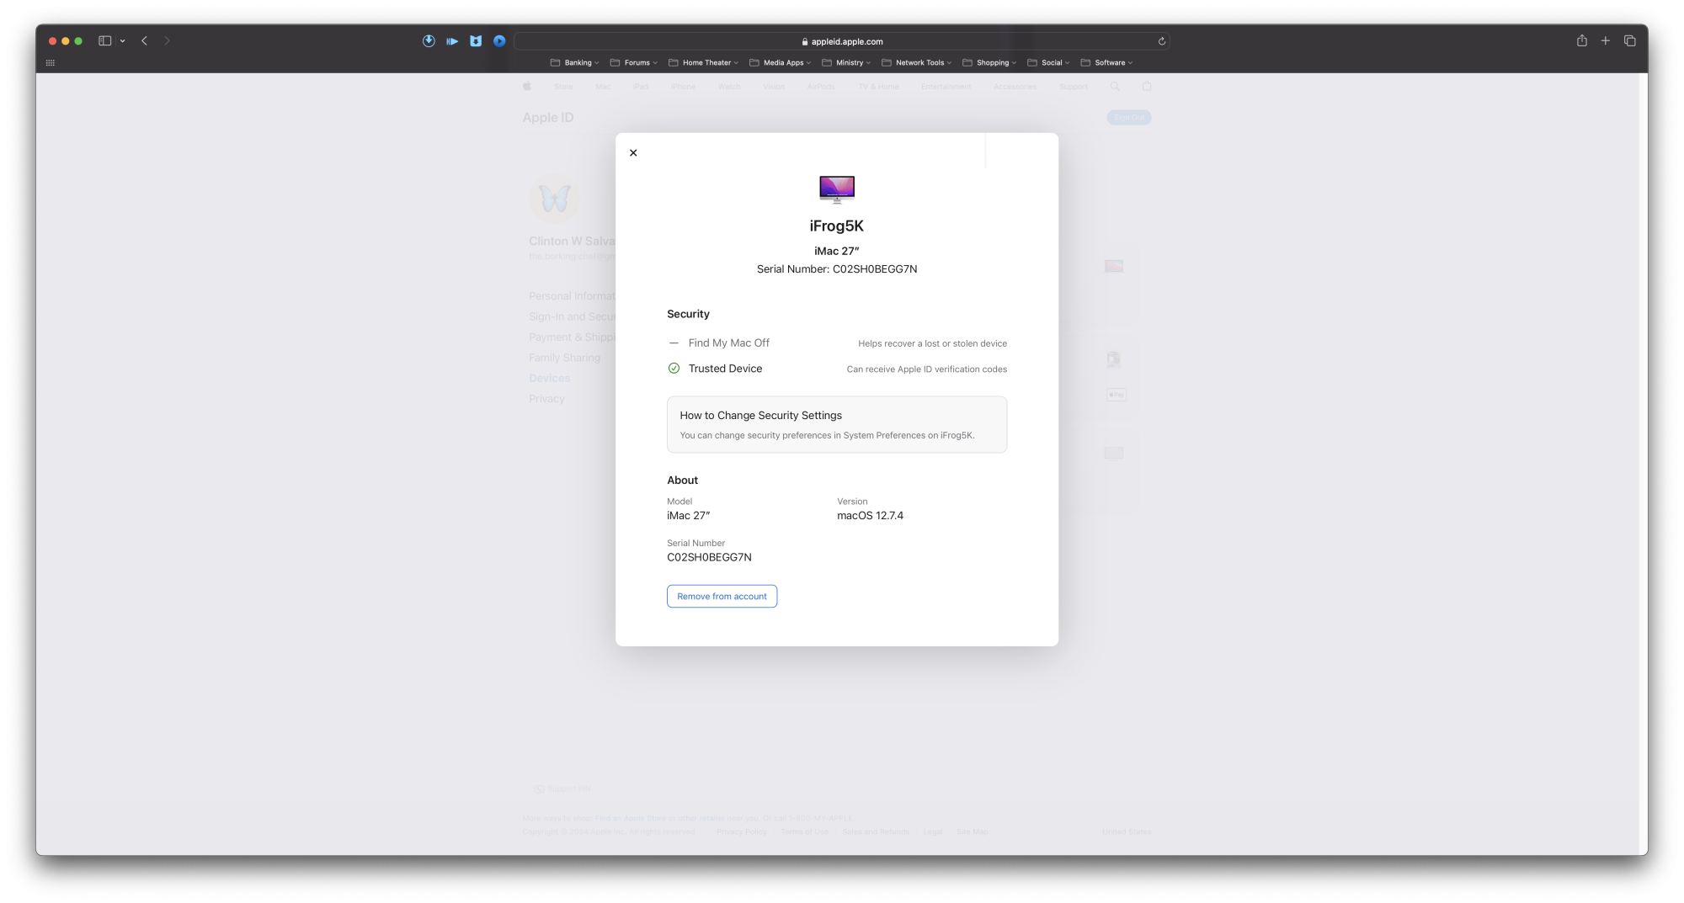Click the iMac device image

click(837, 189)
